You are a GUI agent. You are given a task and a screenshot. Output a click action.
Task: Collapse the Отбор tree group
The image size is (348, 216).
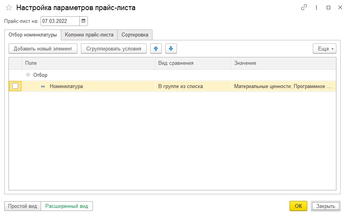[28, 75]
